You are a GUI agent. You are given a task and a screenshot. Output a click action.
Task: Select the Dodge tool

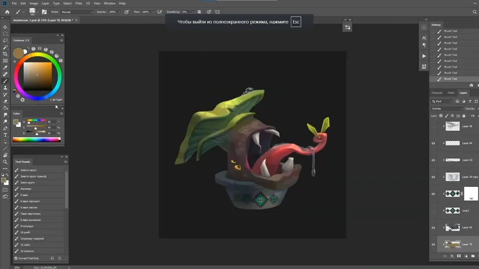click(x=5, y=122)
